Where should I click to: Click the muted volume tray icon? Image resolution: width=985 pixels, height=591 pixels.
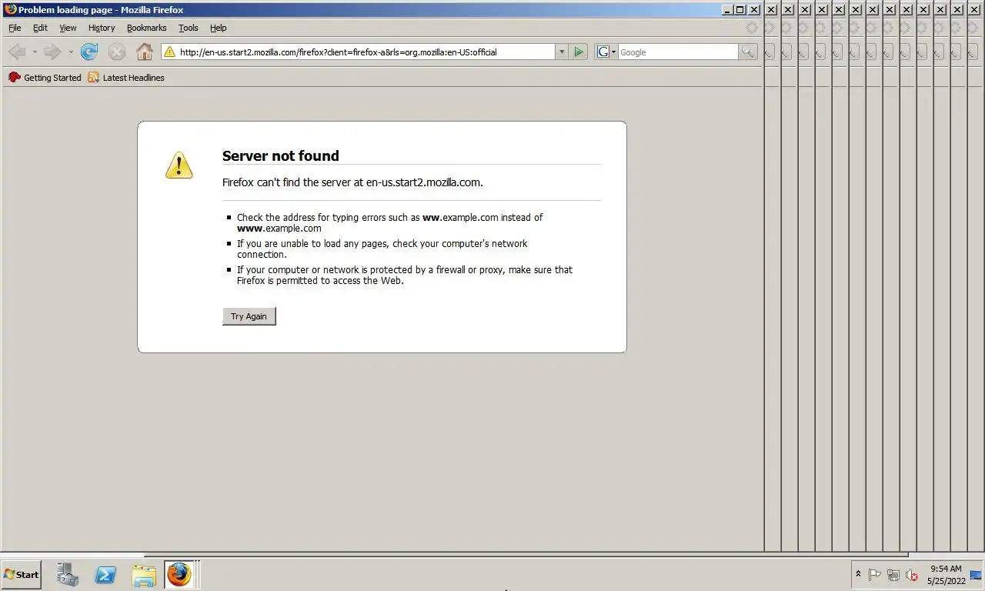pyautogui.click(x=912, y=575)
